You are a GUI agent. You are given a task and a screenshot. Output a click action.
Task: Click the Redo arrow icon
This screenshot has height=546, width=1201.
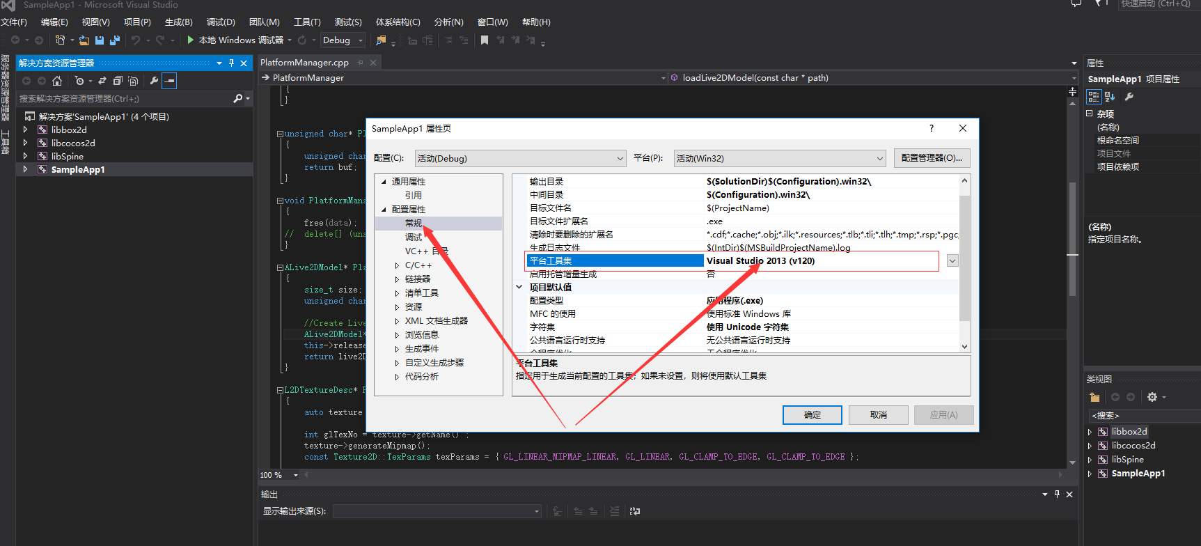tap(161, 40)
